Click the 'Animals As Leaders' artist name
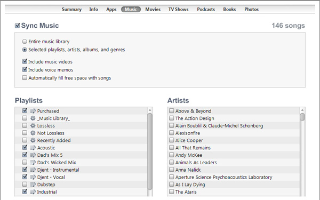320x200 pixels. click(196, 163)
